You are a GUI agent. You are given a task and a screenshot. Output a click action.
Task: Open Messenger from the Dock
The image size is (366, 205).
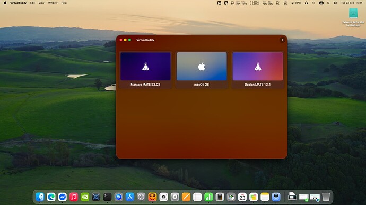[x=62, y=197]
